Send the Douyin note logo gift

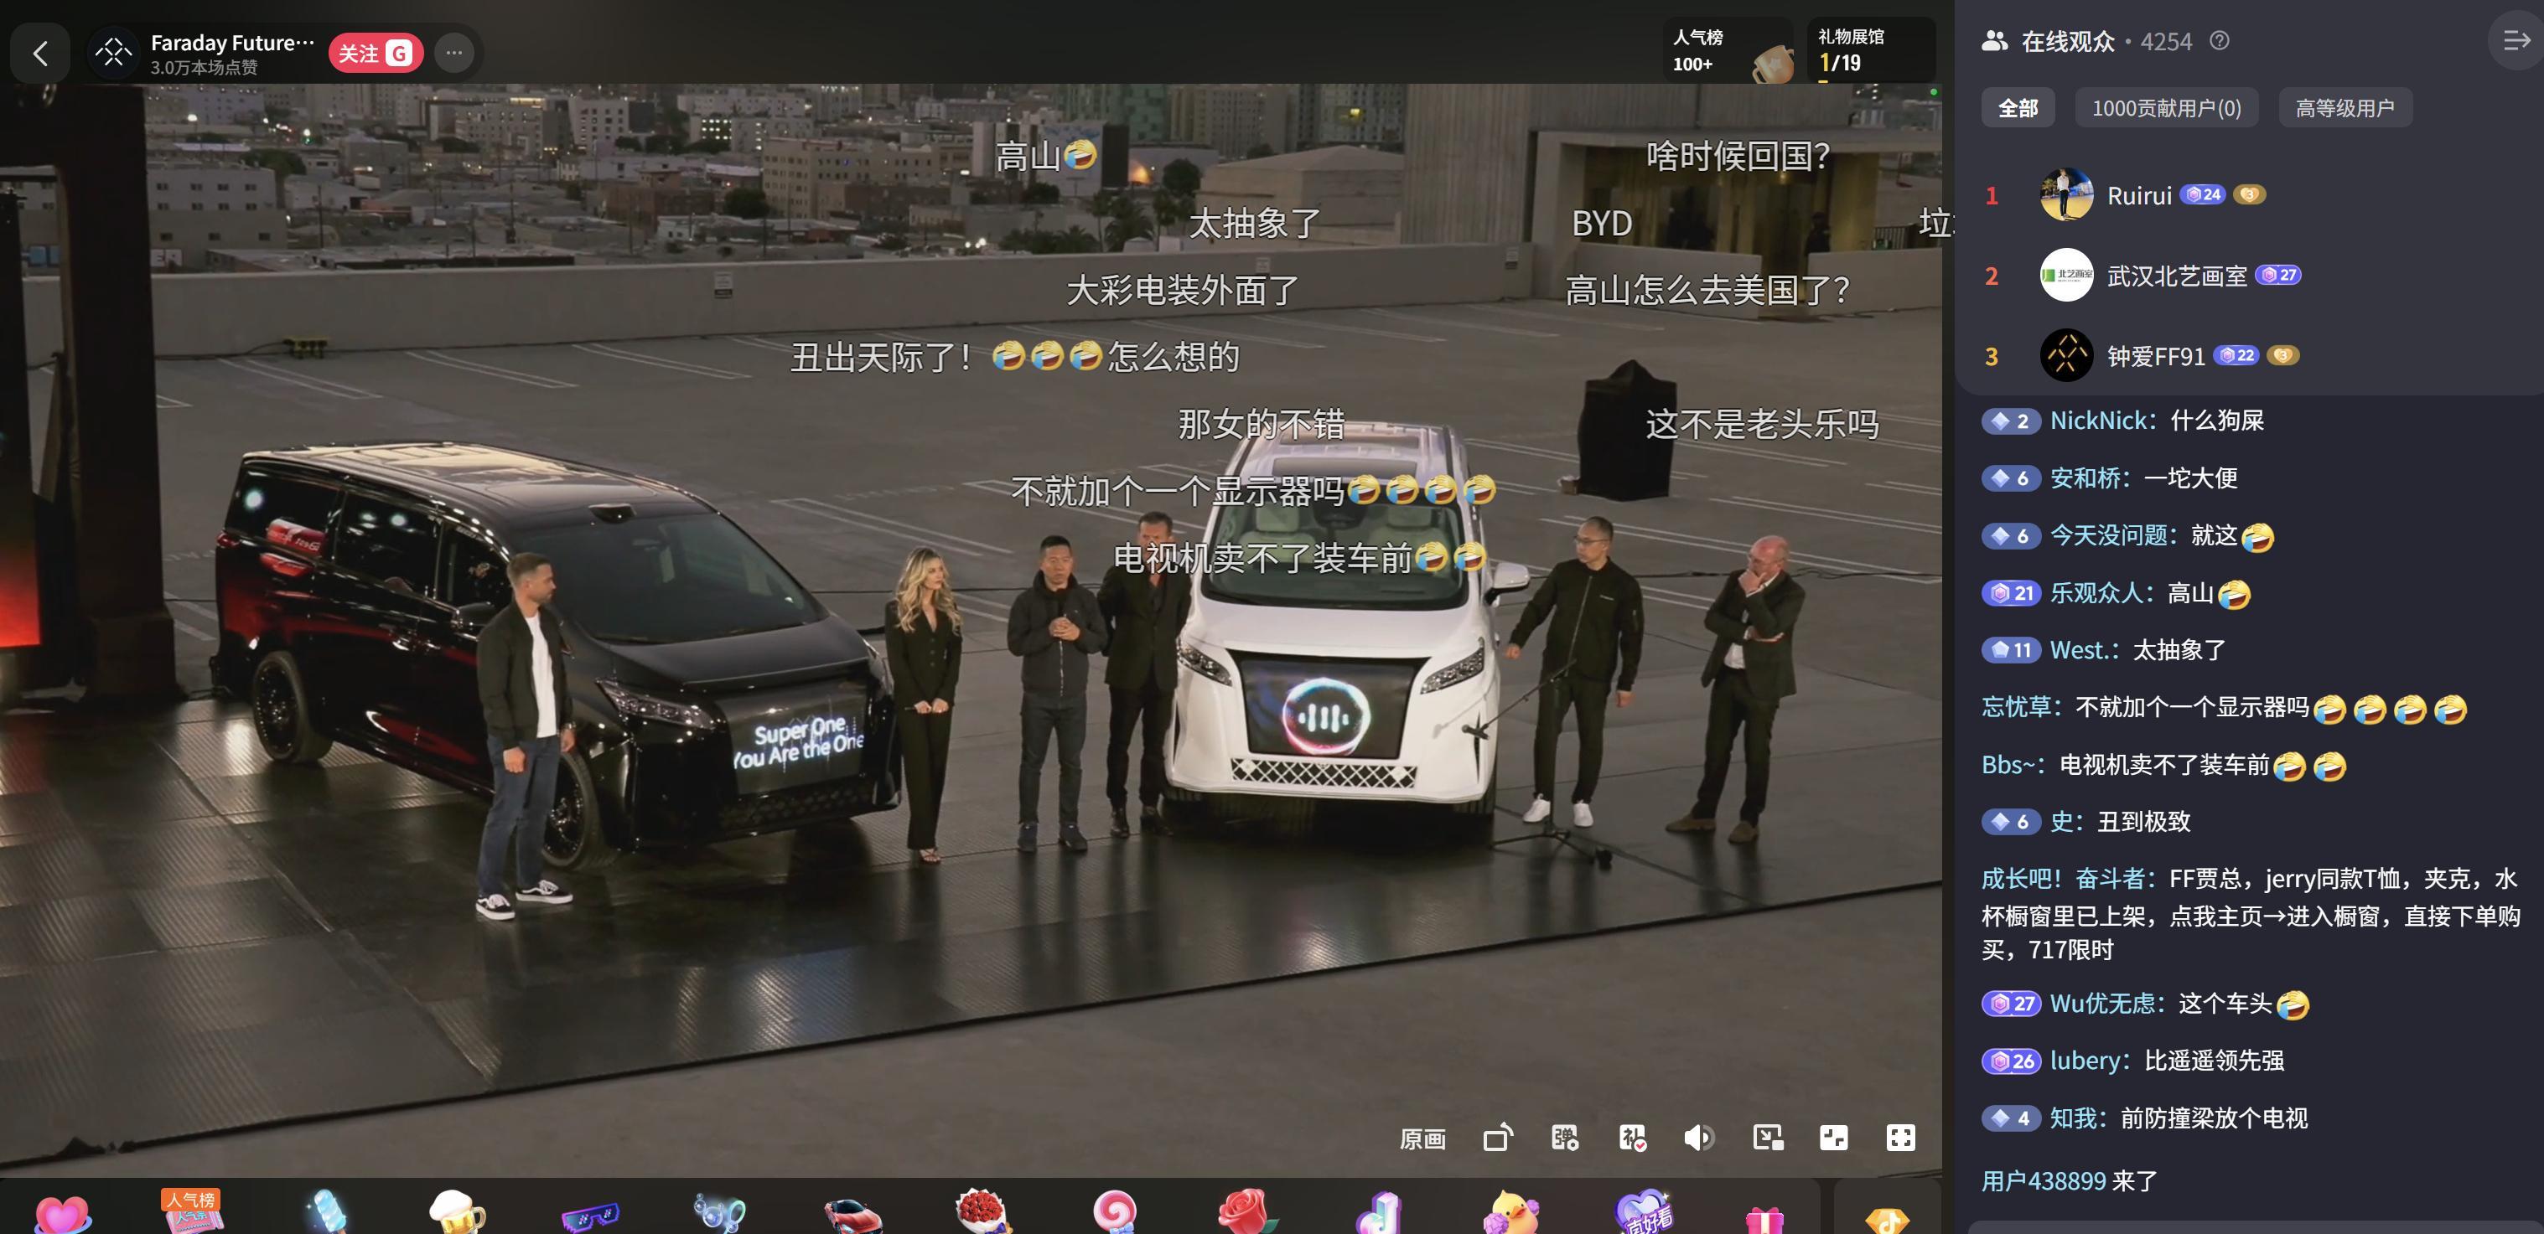[1379, 1212]
